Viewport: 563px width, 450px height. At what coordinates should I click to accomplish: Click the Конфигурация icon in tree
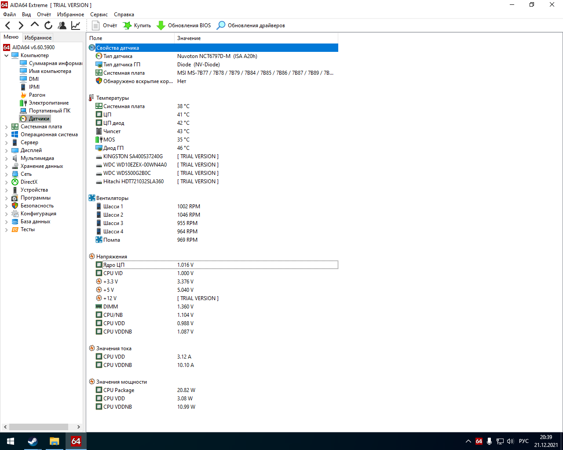point(15,214)
